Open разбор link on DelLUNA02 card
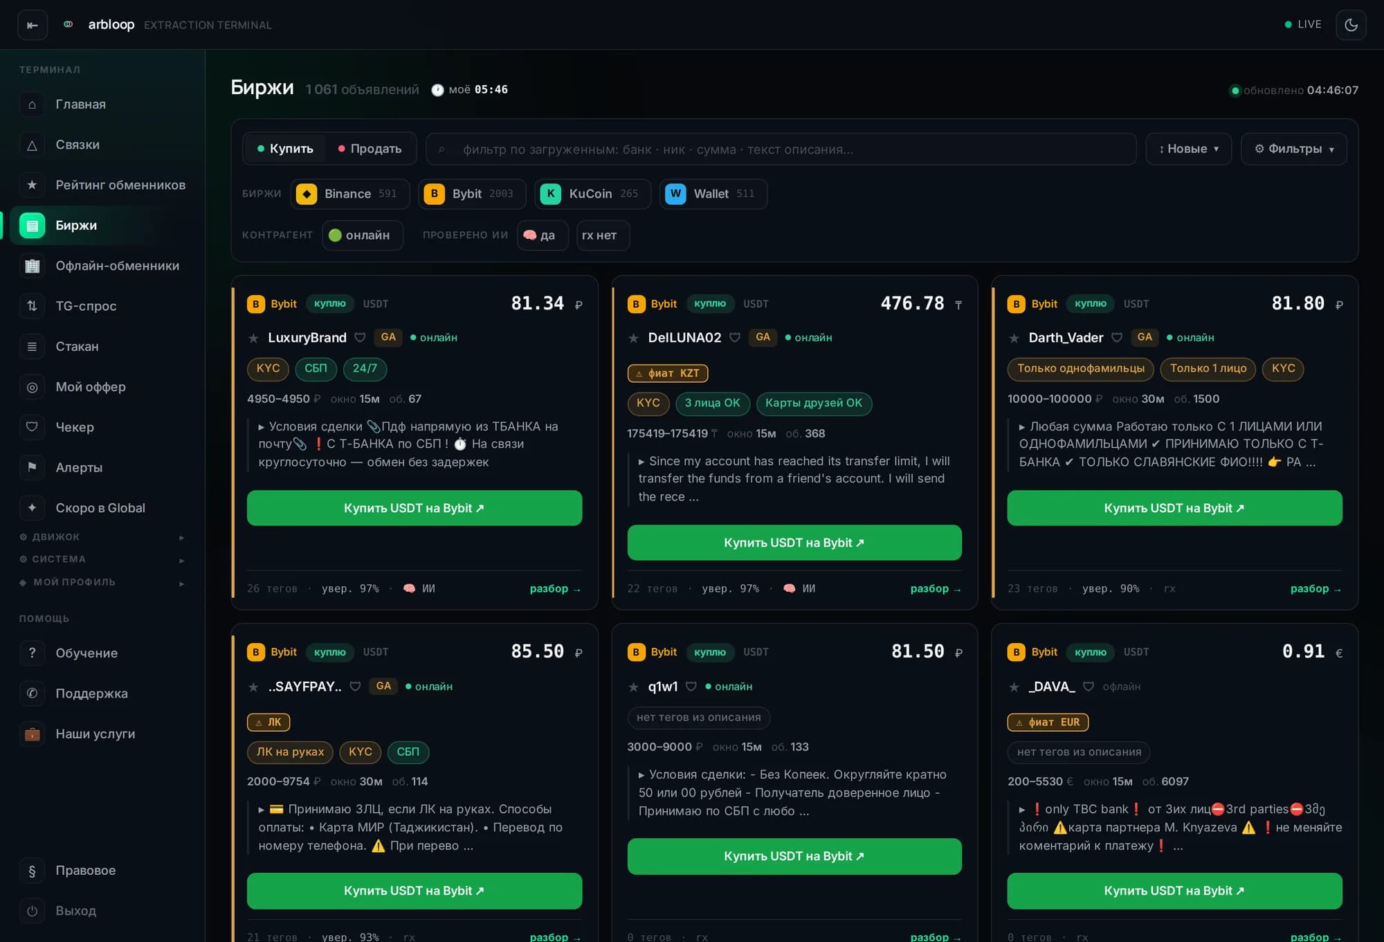The height and width of the screenshot is (942, 1384). click(x=936, y=589)
